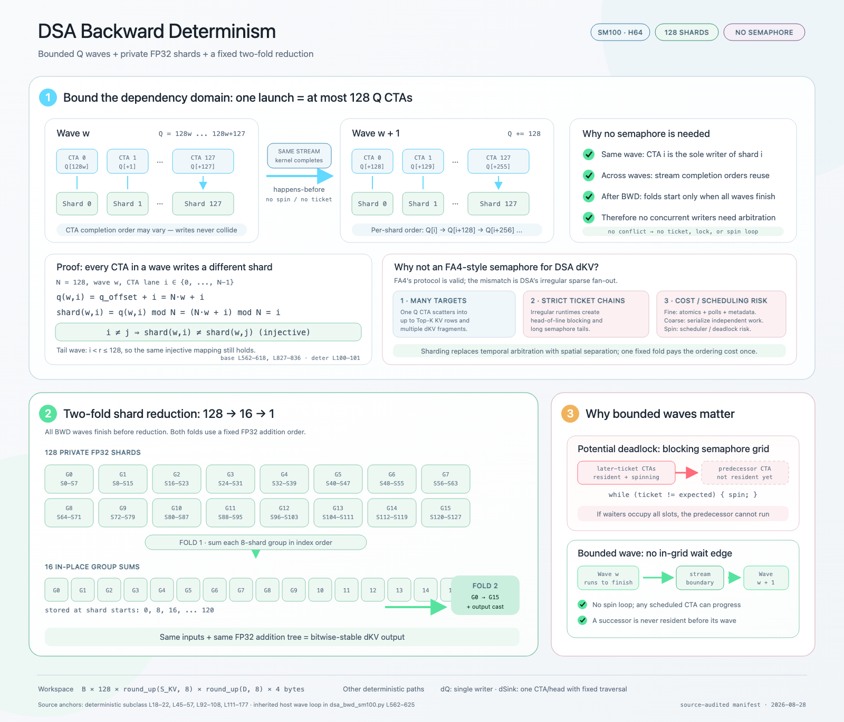Viewport: 844px width, 722px height.
Task: Click checkmark beside 'Therefore no concurrent writers'
Action: coord(589,217)
